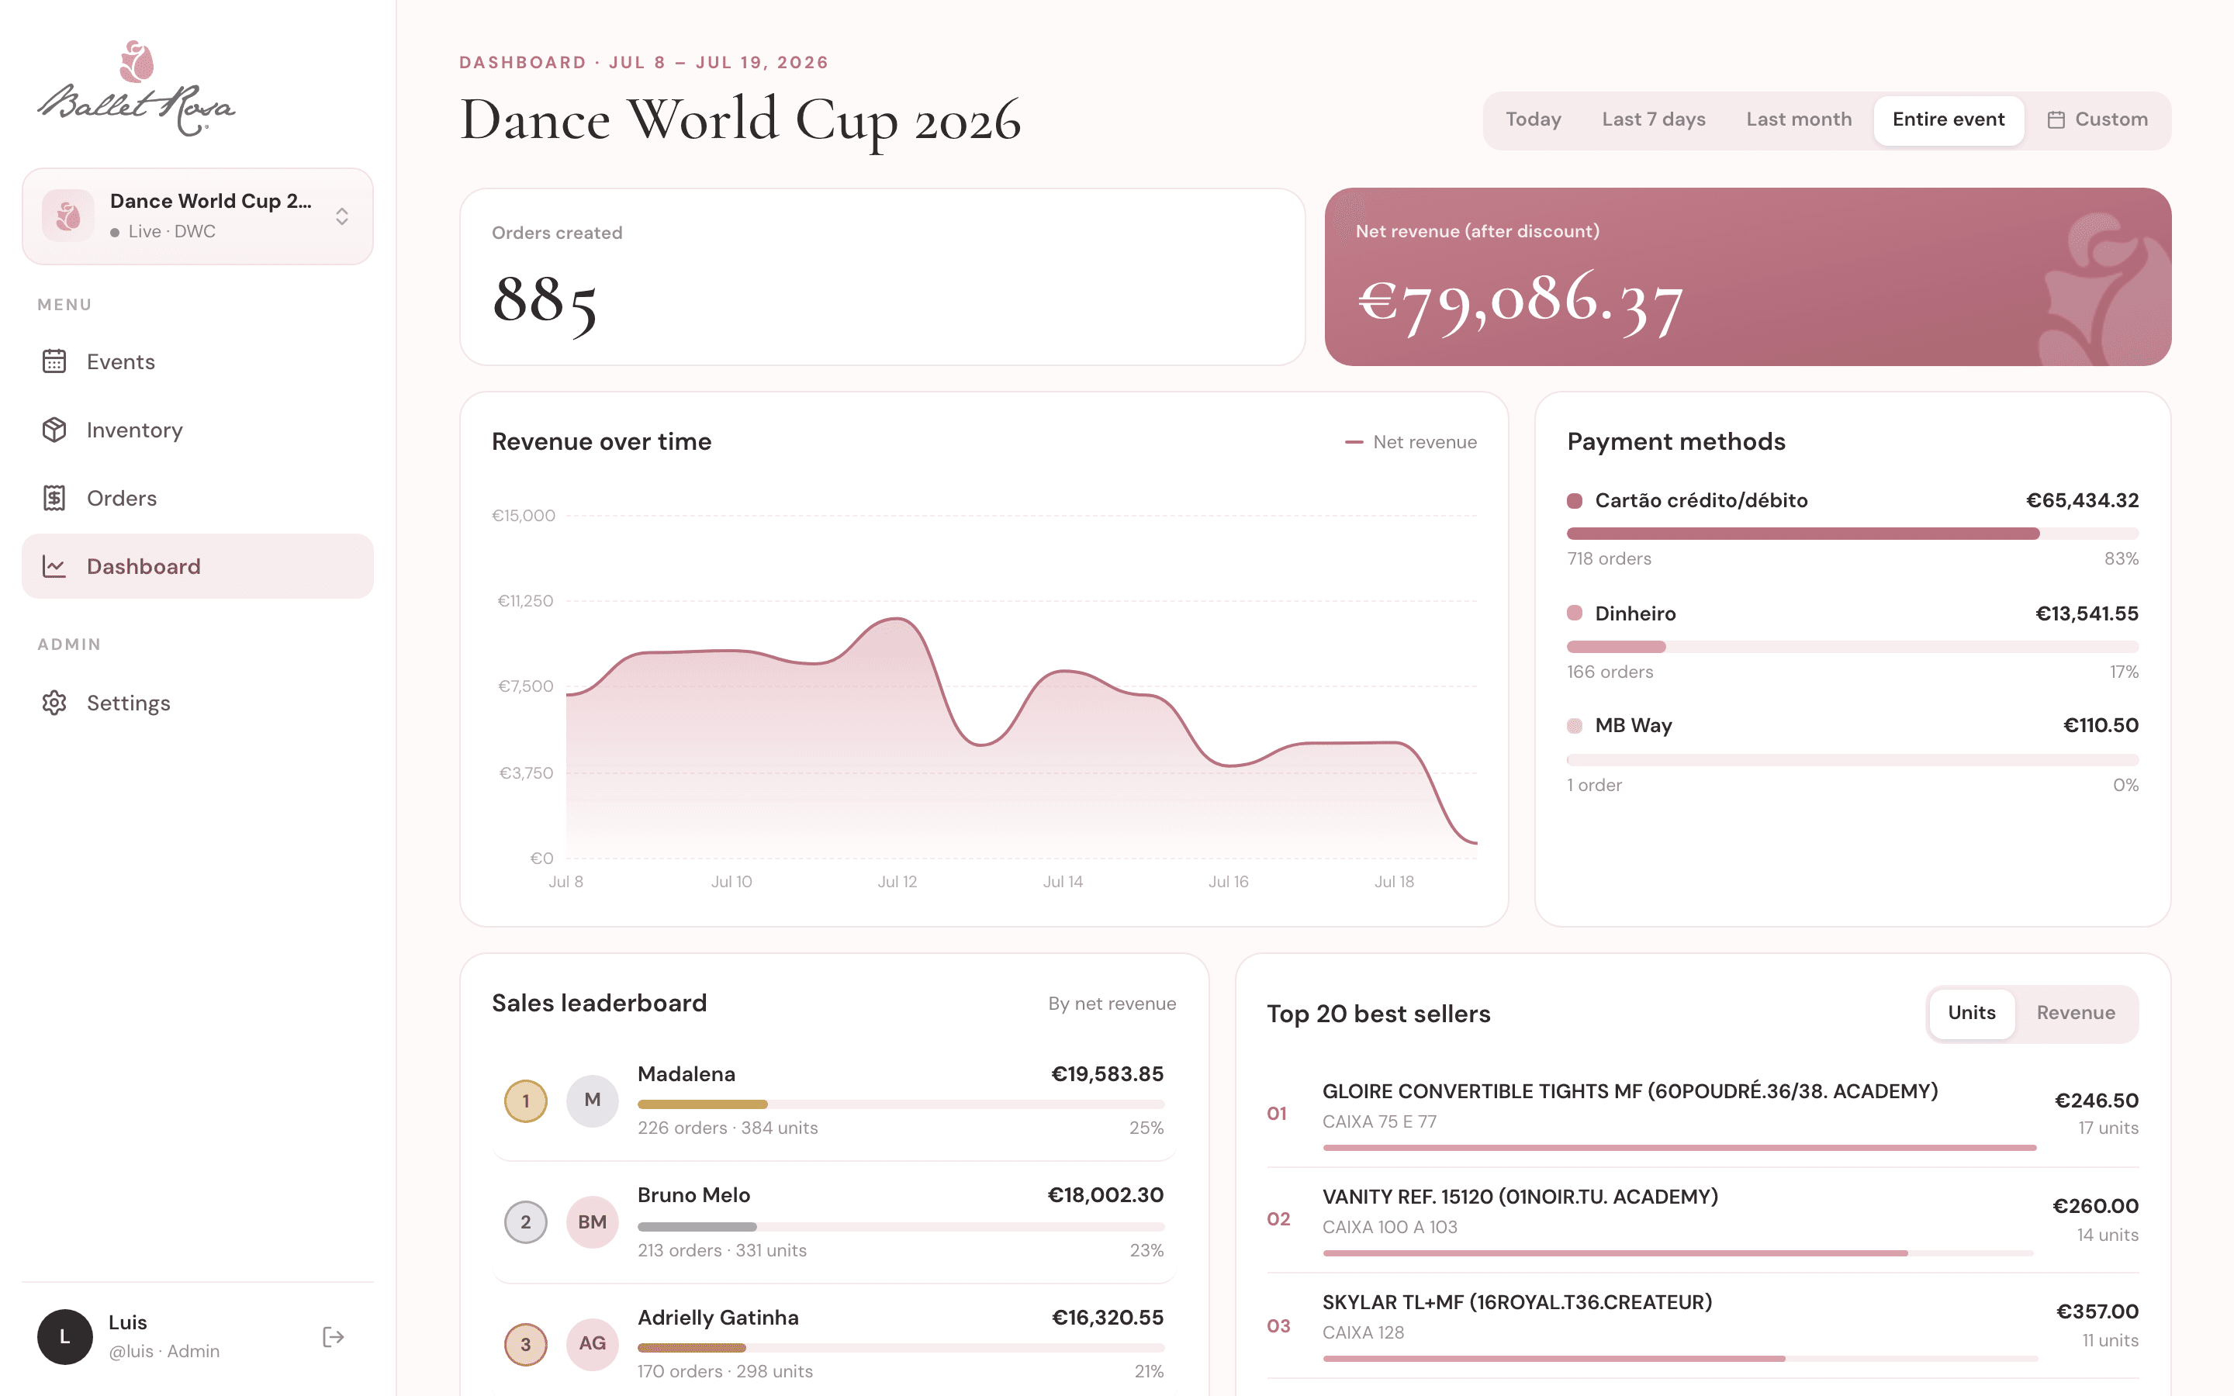This screenshot has height=1396, width=2234.
Task: Click the Ballet Rosa logo
Action: click(x=137, y=88)
